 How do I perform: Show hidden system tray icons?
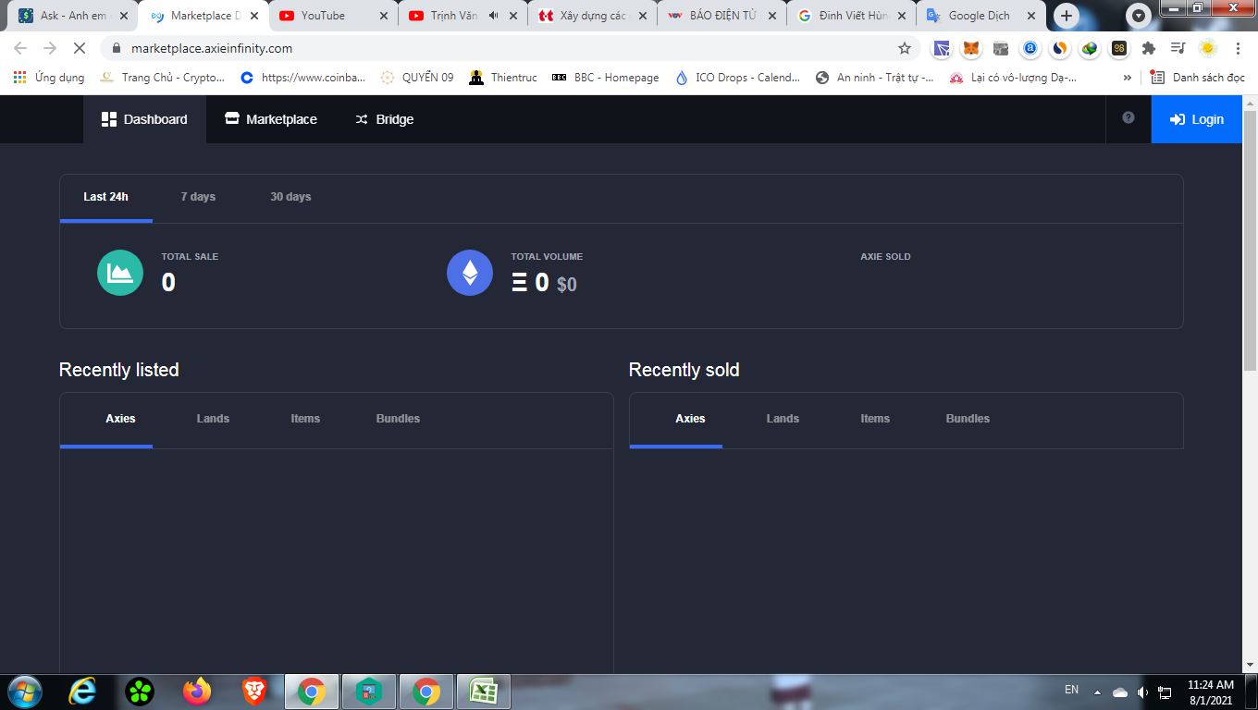pyautogui.click(x=1098, y=692)
